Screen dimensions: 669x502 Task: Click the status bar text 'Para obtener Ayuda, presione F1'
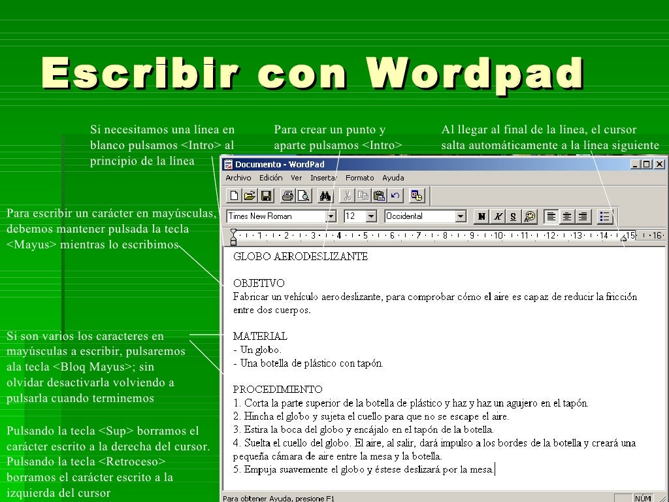278,498
